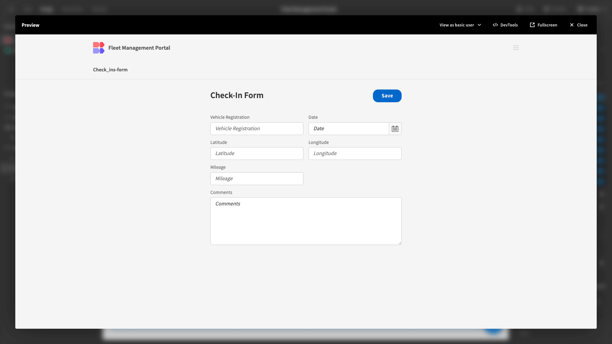The image size is (612, 344).
Task: Switch the preview to Fullscreen
Action: coord(543,25)
